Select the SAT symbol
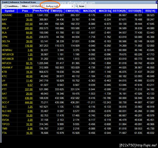Image resolution: width=158 pixels, height=148 pixels. [4, 94]
